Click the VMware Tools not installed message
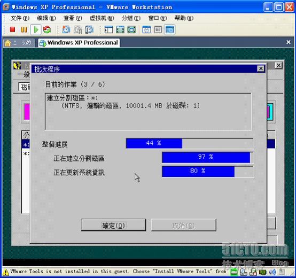 (x=118, y=272)
